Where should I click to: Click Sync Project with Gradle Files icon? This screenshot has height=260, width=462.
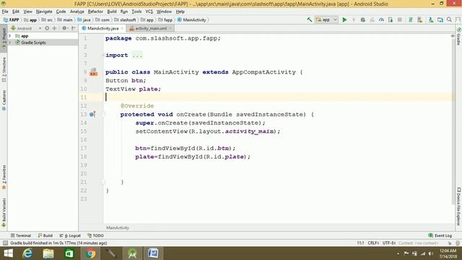[x=411, y=19]
